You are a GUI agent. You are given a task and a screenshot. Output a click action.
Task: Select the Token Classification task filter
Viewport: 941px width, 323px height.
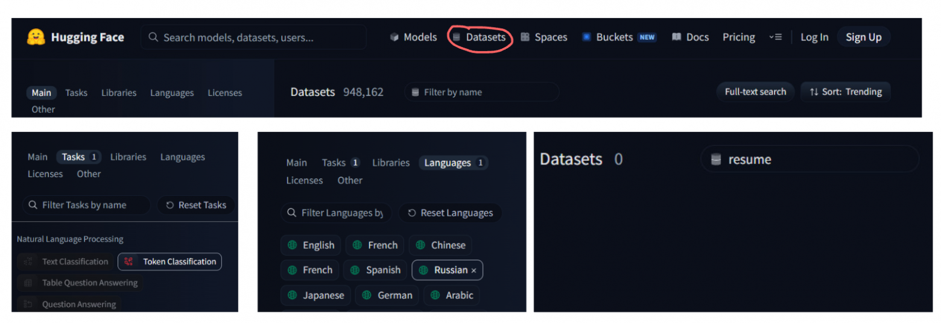[x=170, y=262]
